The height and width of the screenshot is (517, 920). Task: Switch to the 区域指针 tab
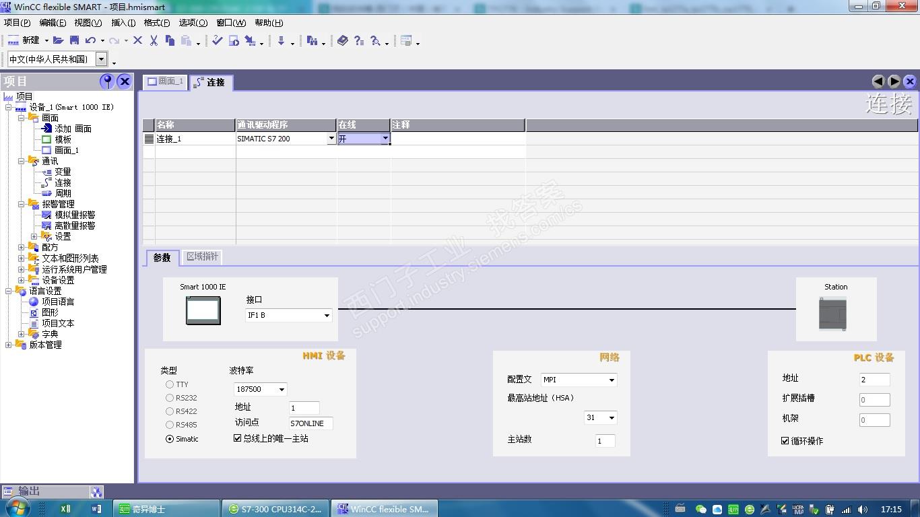point(202,256)
